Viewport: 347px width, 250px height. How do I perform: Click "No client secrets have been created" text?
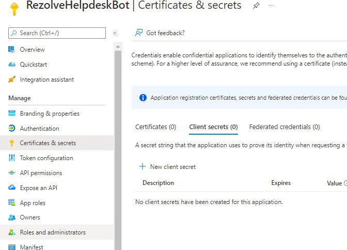(209, 202)
